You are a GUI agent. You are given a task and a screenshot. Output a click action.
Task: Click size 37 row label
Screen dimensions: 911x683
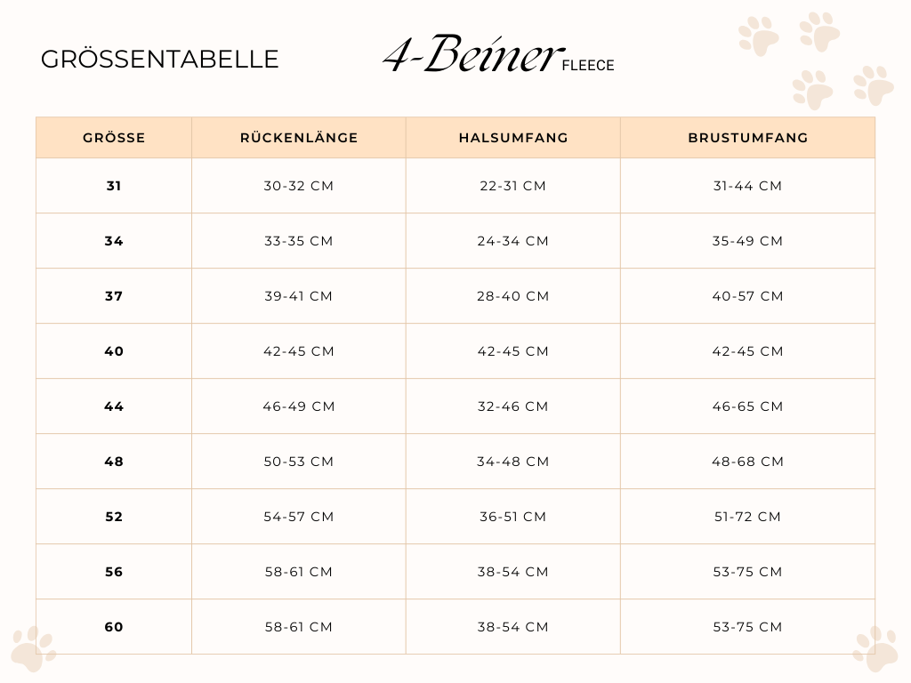pos(114,296)
